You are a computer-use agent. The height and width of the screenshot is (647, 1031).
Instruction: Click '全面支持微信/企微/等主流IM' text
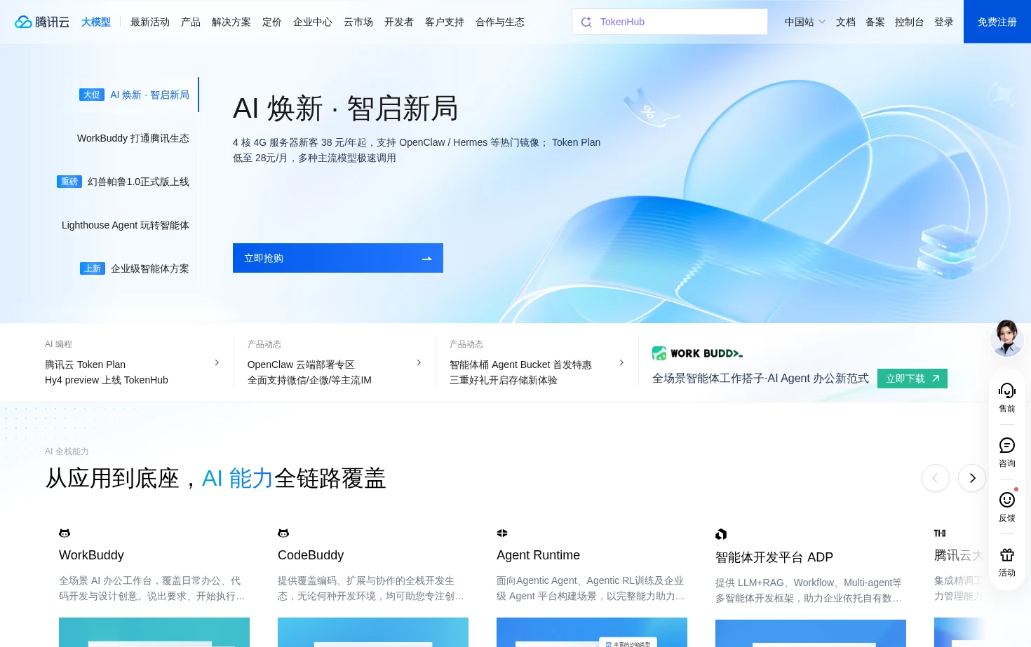(309, 380)
